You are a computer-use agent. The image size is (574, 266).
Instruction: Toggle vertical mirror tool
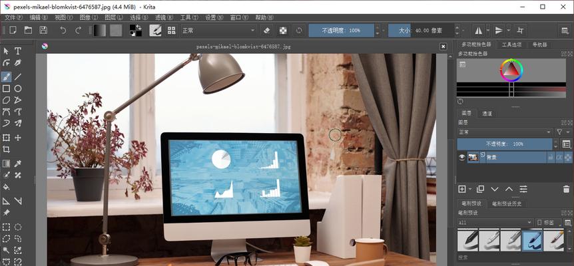499,31
